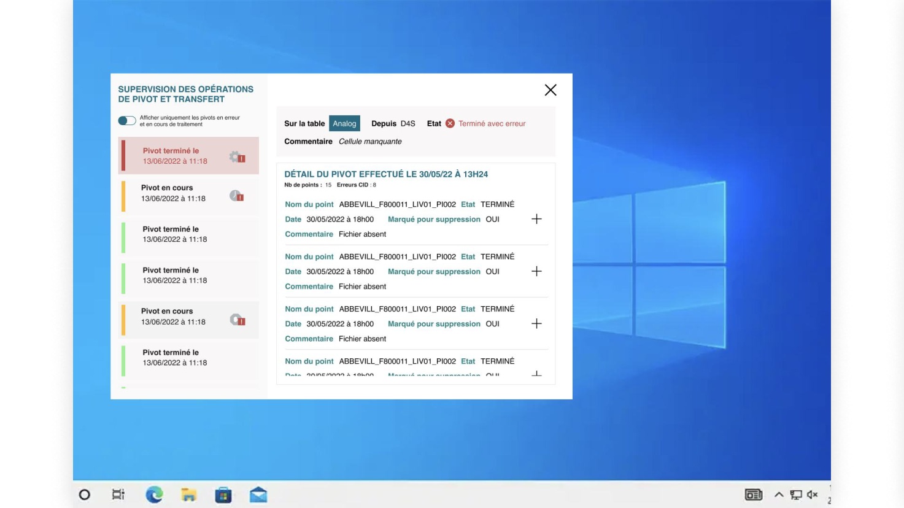This screenshot has width=904, height=508.
Task: Select the red Pivot terminé entry
Action: [188, 156]
